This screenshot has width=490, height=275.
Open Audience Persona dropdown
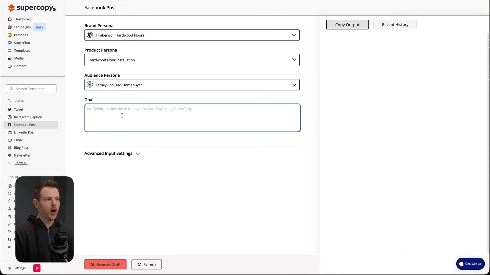point(192,85)
